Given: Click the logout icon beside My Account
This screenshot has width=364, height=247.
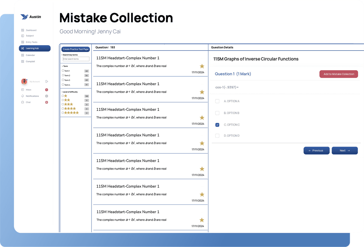Looking at the screenshot, I should pos(47,81).
